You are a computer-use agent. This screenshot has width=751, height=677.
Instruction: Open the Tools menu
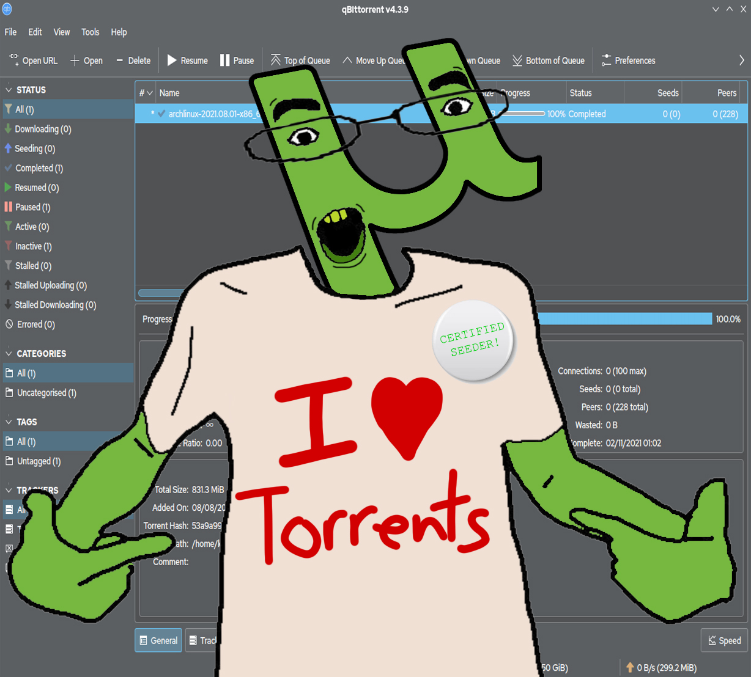coord(90,32)
